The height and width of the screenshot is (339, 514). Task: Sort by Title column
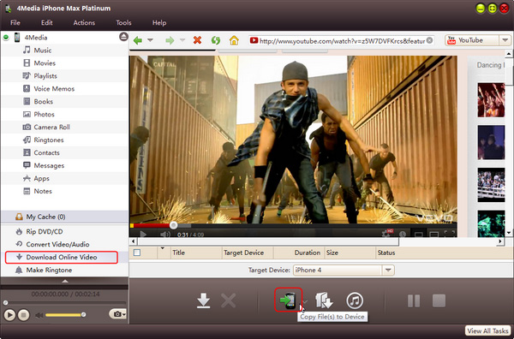click(179, 253)
